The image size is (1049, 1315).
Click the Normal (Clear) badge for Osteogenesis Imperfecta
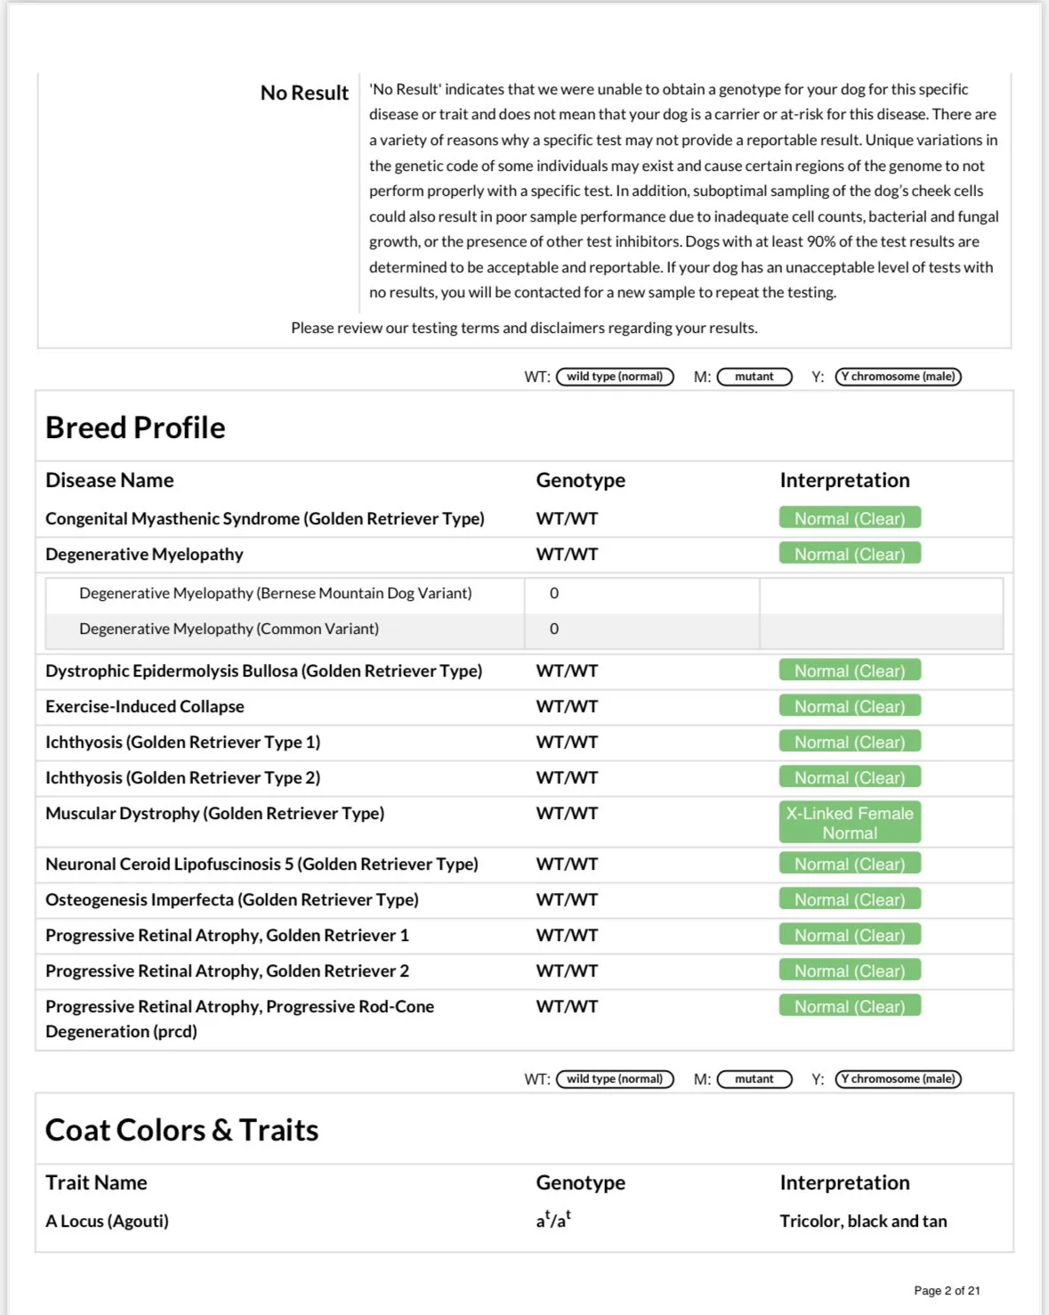click(850, 899)
